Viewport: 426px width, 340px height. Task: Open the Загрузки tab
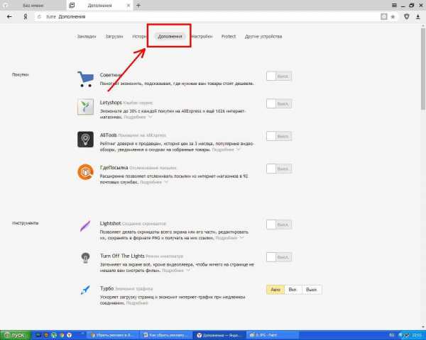(114, 36)
